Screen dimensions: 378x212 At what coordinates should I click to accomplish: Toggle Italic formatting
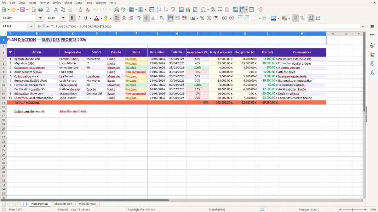click(79, 18)
